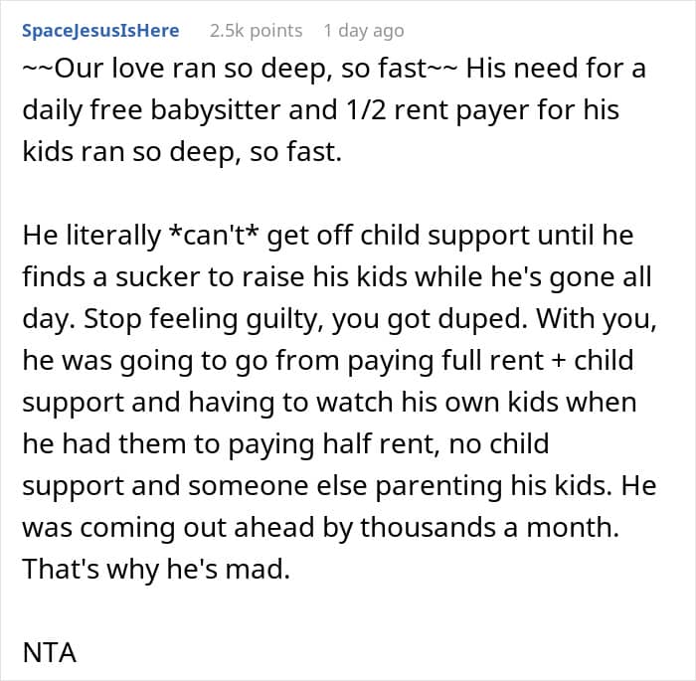Image resolution: width=696 pixels, height=681 pixels.
Task: Click the 'was coming out ahead by thousands' line
Action: pos(320,527)
